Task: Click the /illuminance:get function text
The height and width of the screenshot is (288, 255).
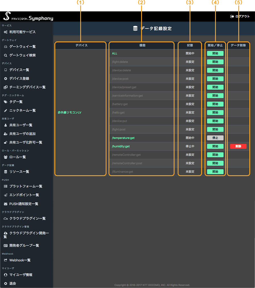Action: pyautogui.click(x=122, y=172)
